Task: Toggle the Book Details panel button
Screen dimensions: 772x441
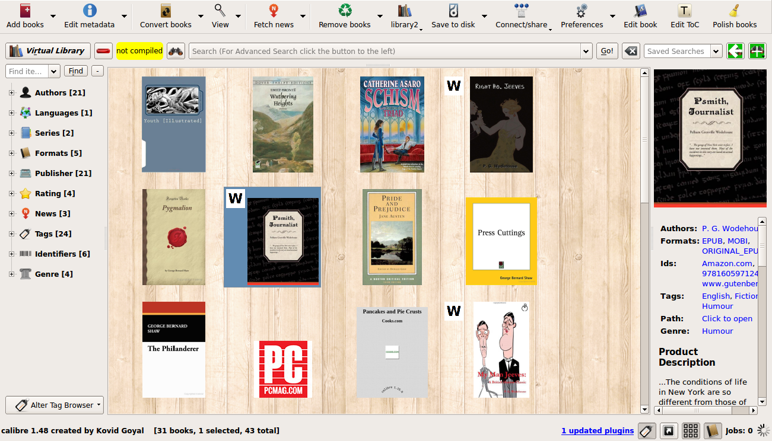Action: pyautogui.click(x=713, y=431)
